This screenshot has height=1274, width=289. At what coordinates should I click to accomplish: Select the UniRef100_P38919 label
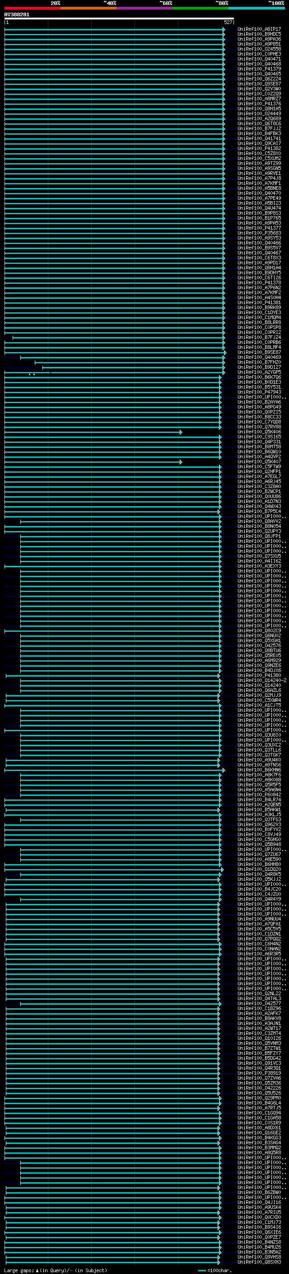(259, 1073)
